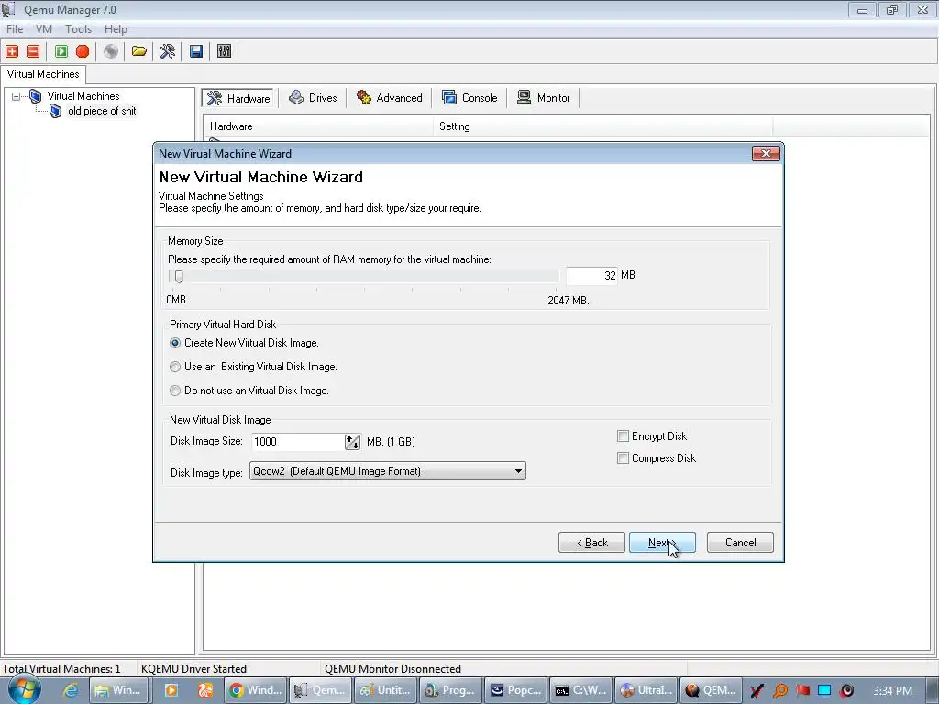Image resolution: width=939 pixels, height=704 pixels.
Task: Click the Setting column header
Action: click(x=603, y=126)
